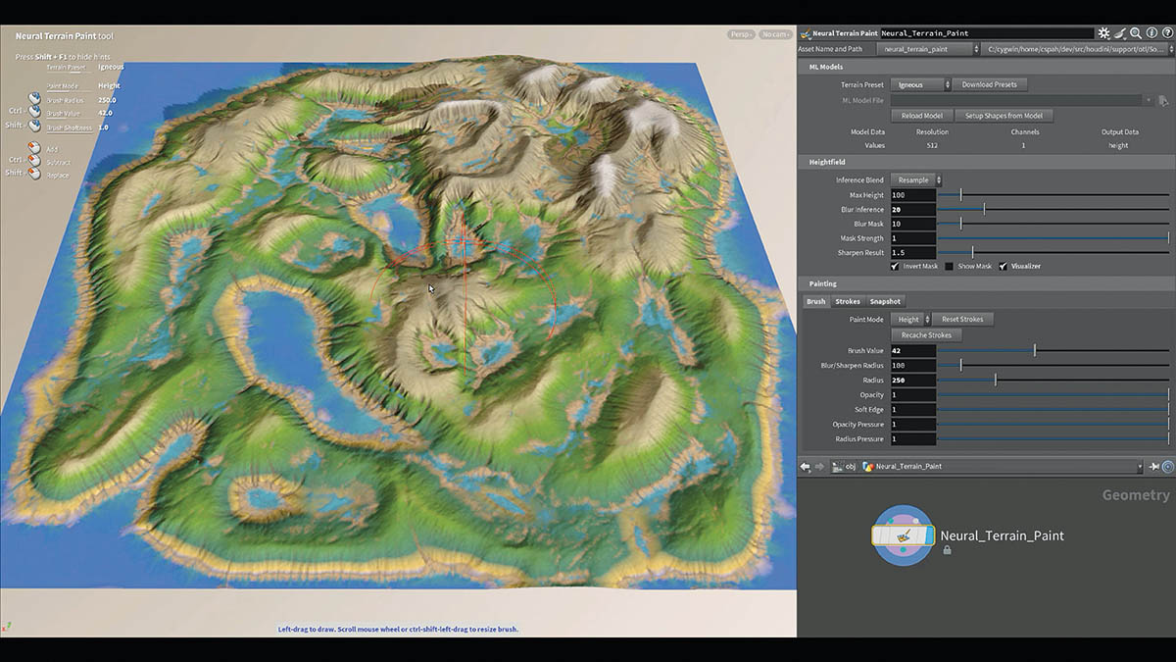Enable the Show Mask checkbox

pos(950,266)
